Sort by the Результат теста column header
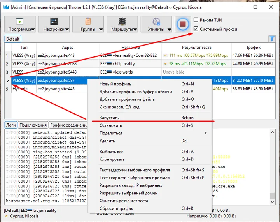 (197, 47)
